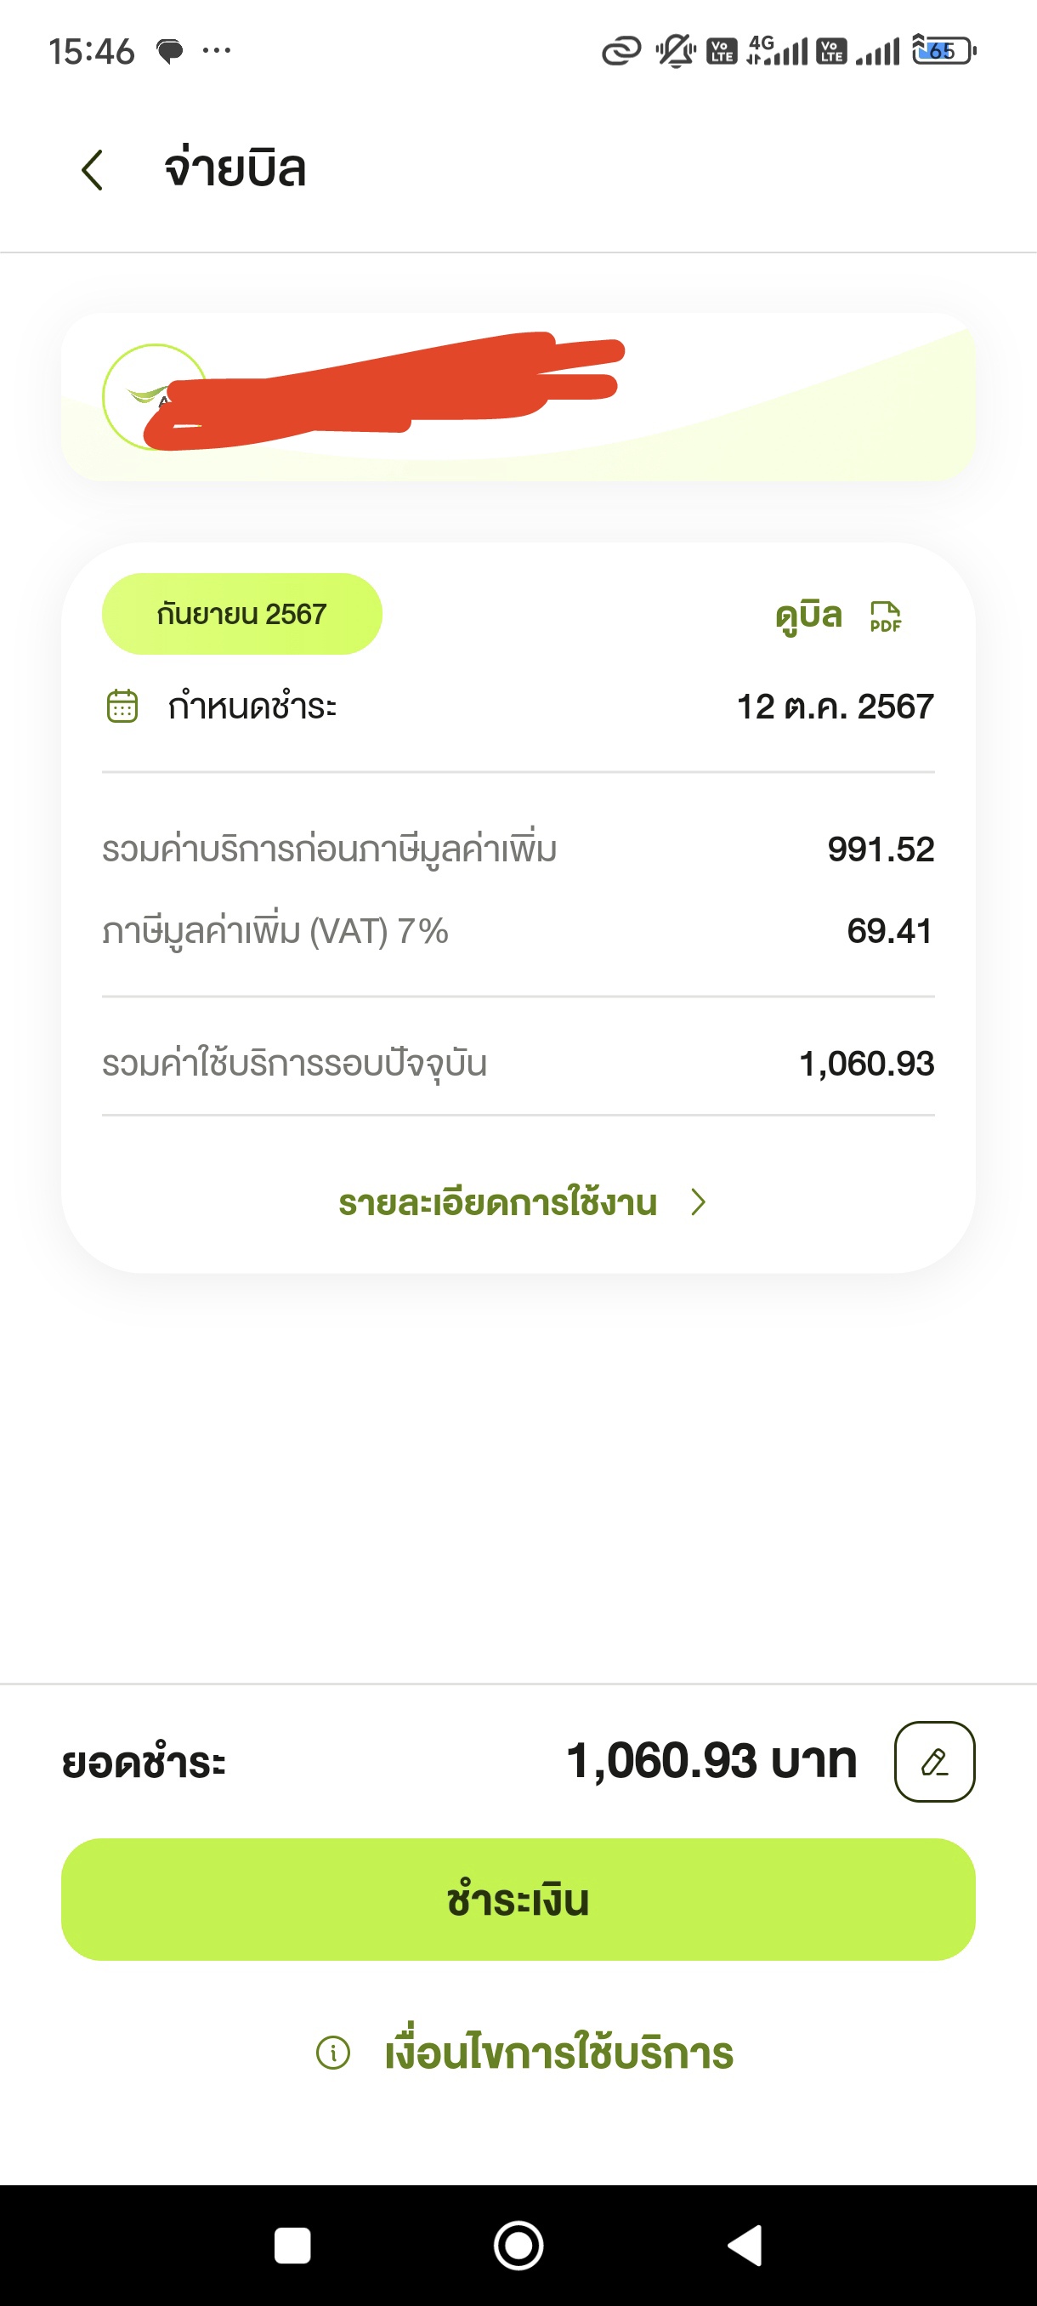This screenshot has width=1037, height=2306.
Task: Expand รายละเอียดการใช้งาน chevron arrow
Action: 699,1201
